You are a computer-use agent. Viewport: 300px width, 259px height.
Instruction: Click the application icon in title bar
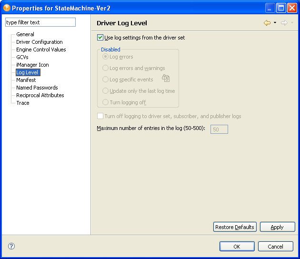[7, 8]
